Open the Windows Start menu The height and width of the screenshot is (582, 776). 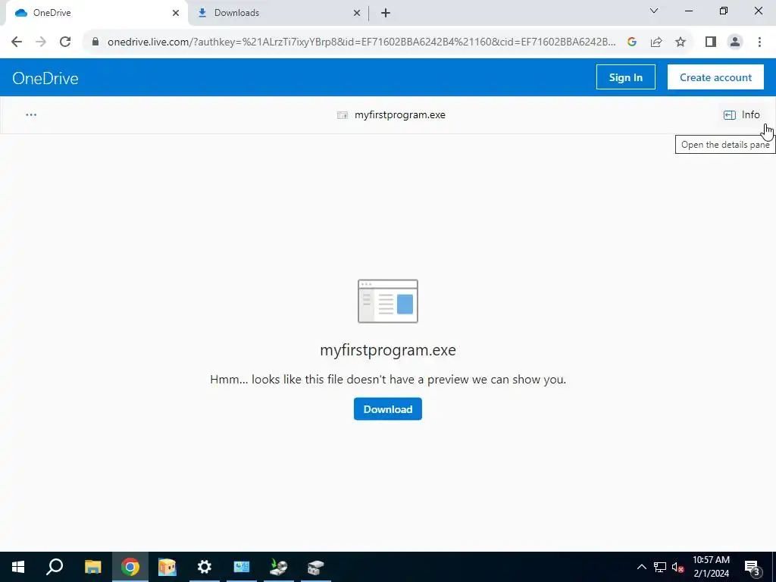18,567
